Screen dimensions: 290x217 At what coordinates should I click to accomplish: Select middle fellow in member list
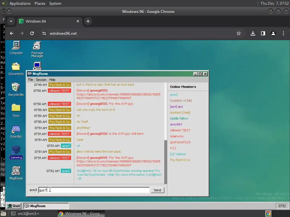click(179, 118)
